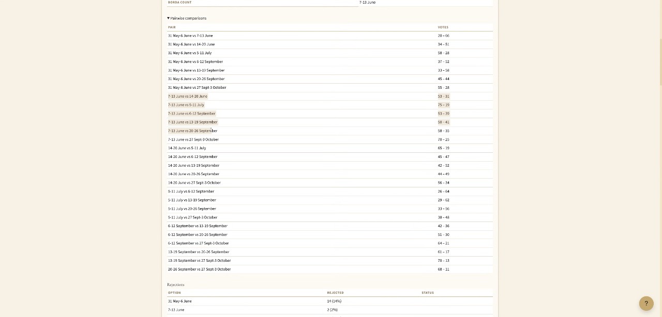
Task: Select 7-13 June in Rejections table
Action: click(176, 310)
